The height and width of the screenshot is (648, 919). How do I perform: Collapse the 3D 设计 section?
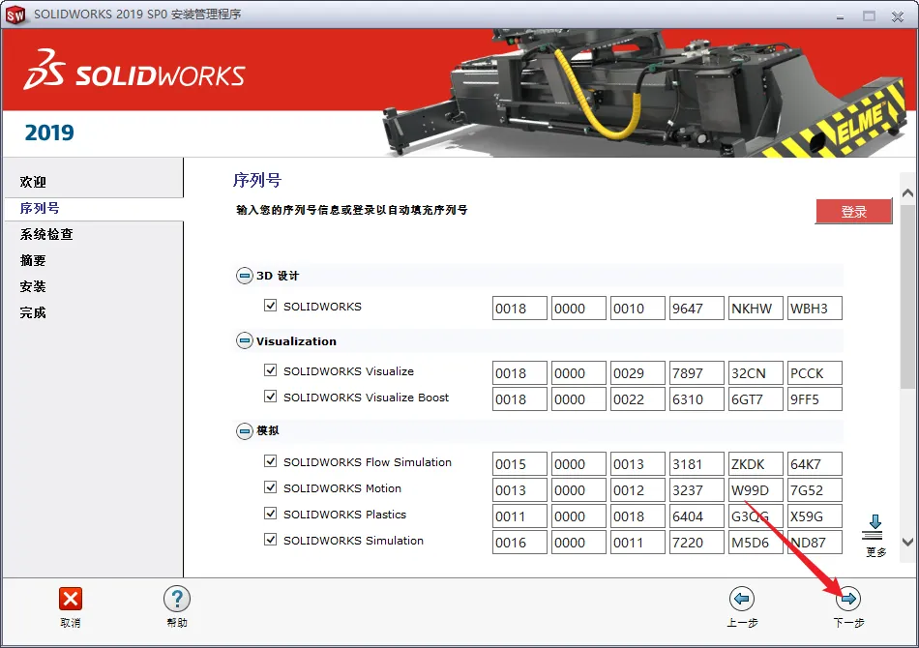click(245, 276)
